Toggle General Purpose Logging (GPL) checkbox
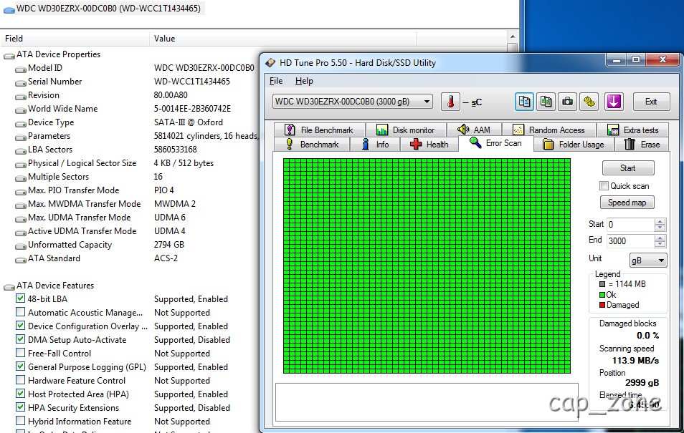 tap(20, 366)
